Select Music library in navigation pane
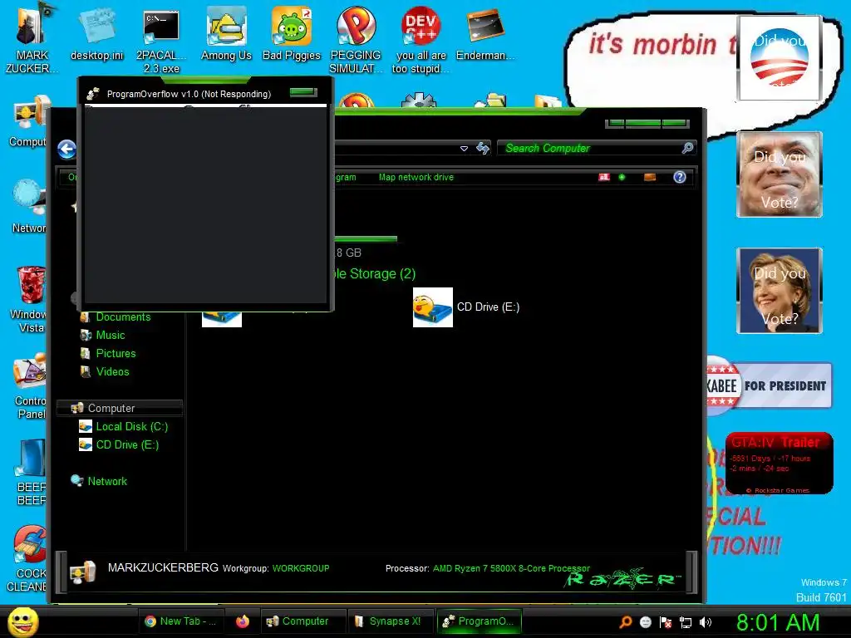851x638 pixels. pyautogui.click(x=111, y=336)
